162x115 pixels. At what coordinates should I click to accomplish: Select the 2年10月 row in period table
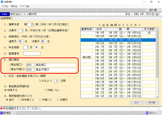[118, 79]
